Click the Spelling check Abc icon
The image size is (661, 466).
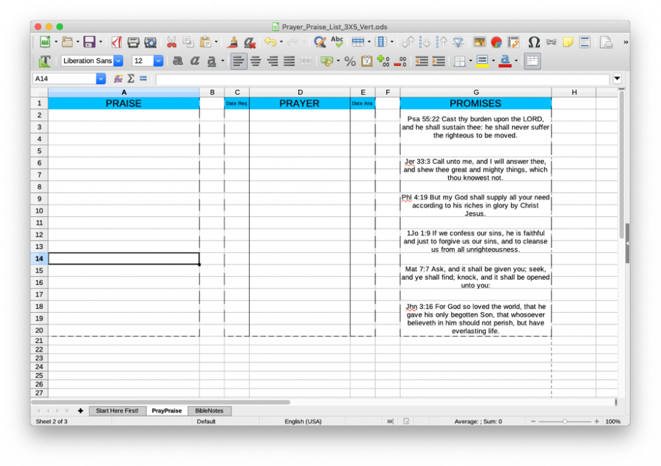pyautogui.click(x=337, y=42)
